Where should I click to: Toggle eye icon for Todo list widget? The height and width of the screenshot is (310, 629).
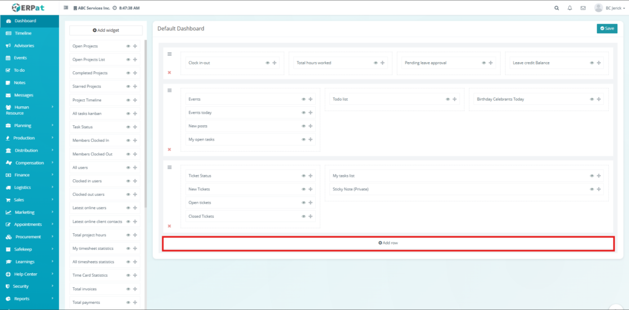point(447,99)
